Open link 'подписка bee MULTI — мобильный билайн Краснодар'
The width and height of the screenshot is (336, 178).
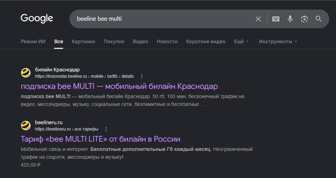click(120, 86)
